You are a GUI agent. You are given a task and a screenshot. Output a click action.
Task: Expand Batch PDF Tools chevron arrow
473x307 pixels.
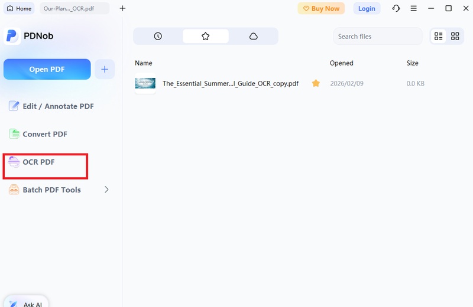[x=106, y=190]
